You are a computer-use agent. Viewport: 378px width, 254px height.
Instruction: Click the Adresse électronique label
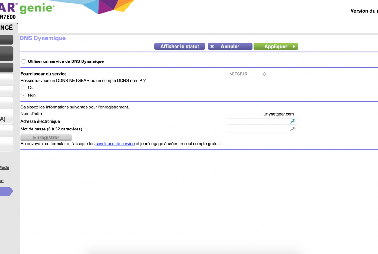pyautogui.click(x=40, y=121)
